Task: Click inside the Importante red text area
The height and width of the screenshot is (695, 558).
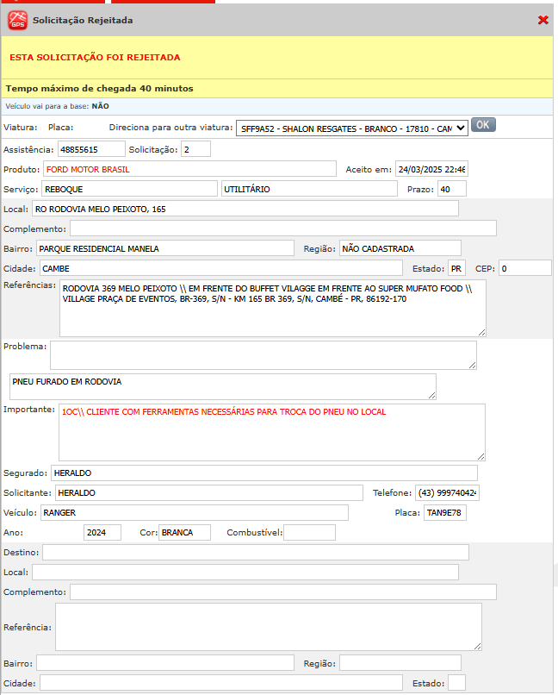Action: pyautogui.click(x=272, y=432)
